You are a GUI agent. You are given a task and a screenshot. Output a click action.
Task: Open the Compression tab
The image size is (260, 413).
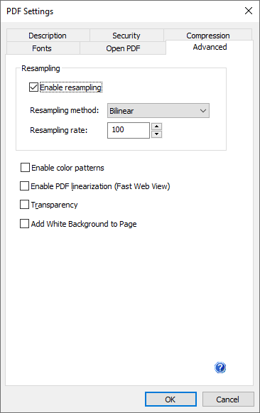[208, 36]
